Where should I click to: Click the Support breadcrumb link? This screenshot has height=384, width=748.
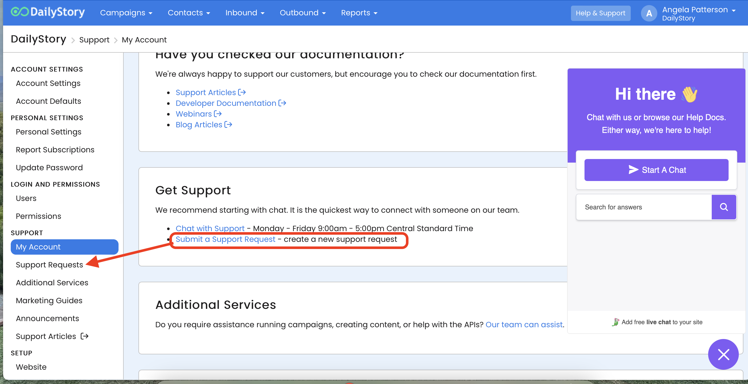coord(94,40)
